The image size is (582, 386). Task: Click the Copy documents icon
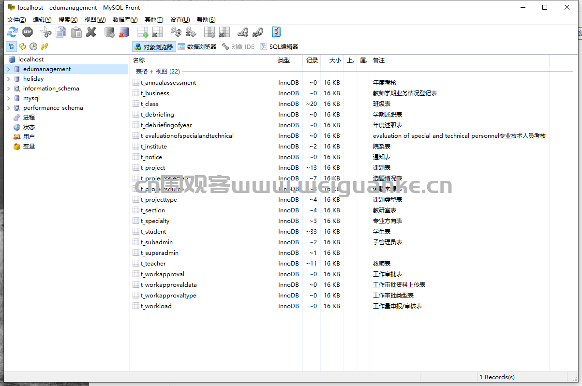coord(61,32)
